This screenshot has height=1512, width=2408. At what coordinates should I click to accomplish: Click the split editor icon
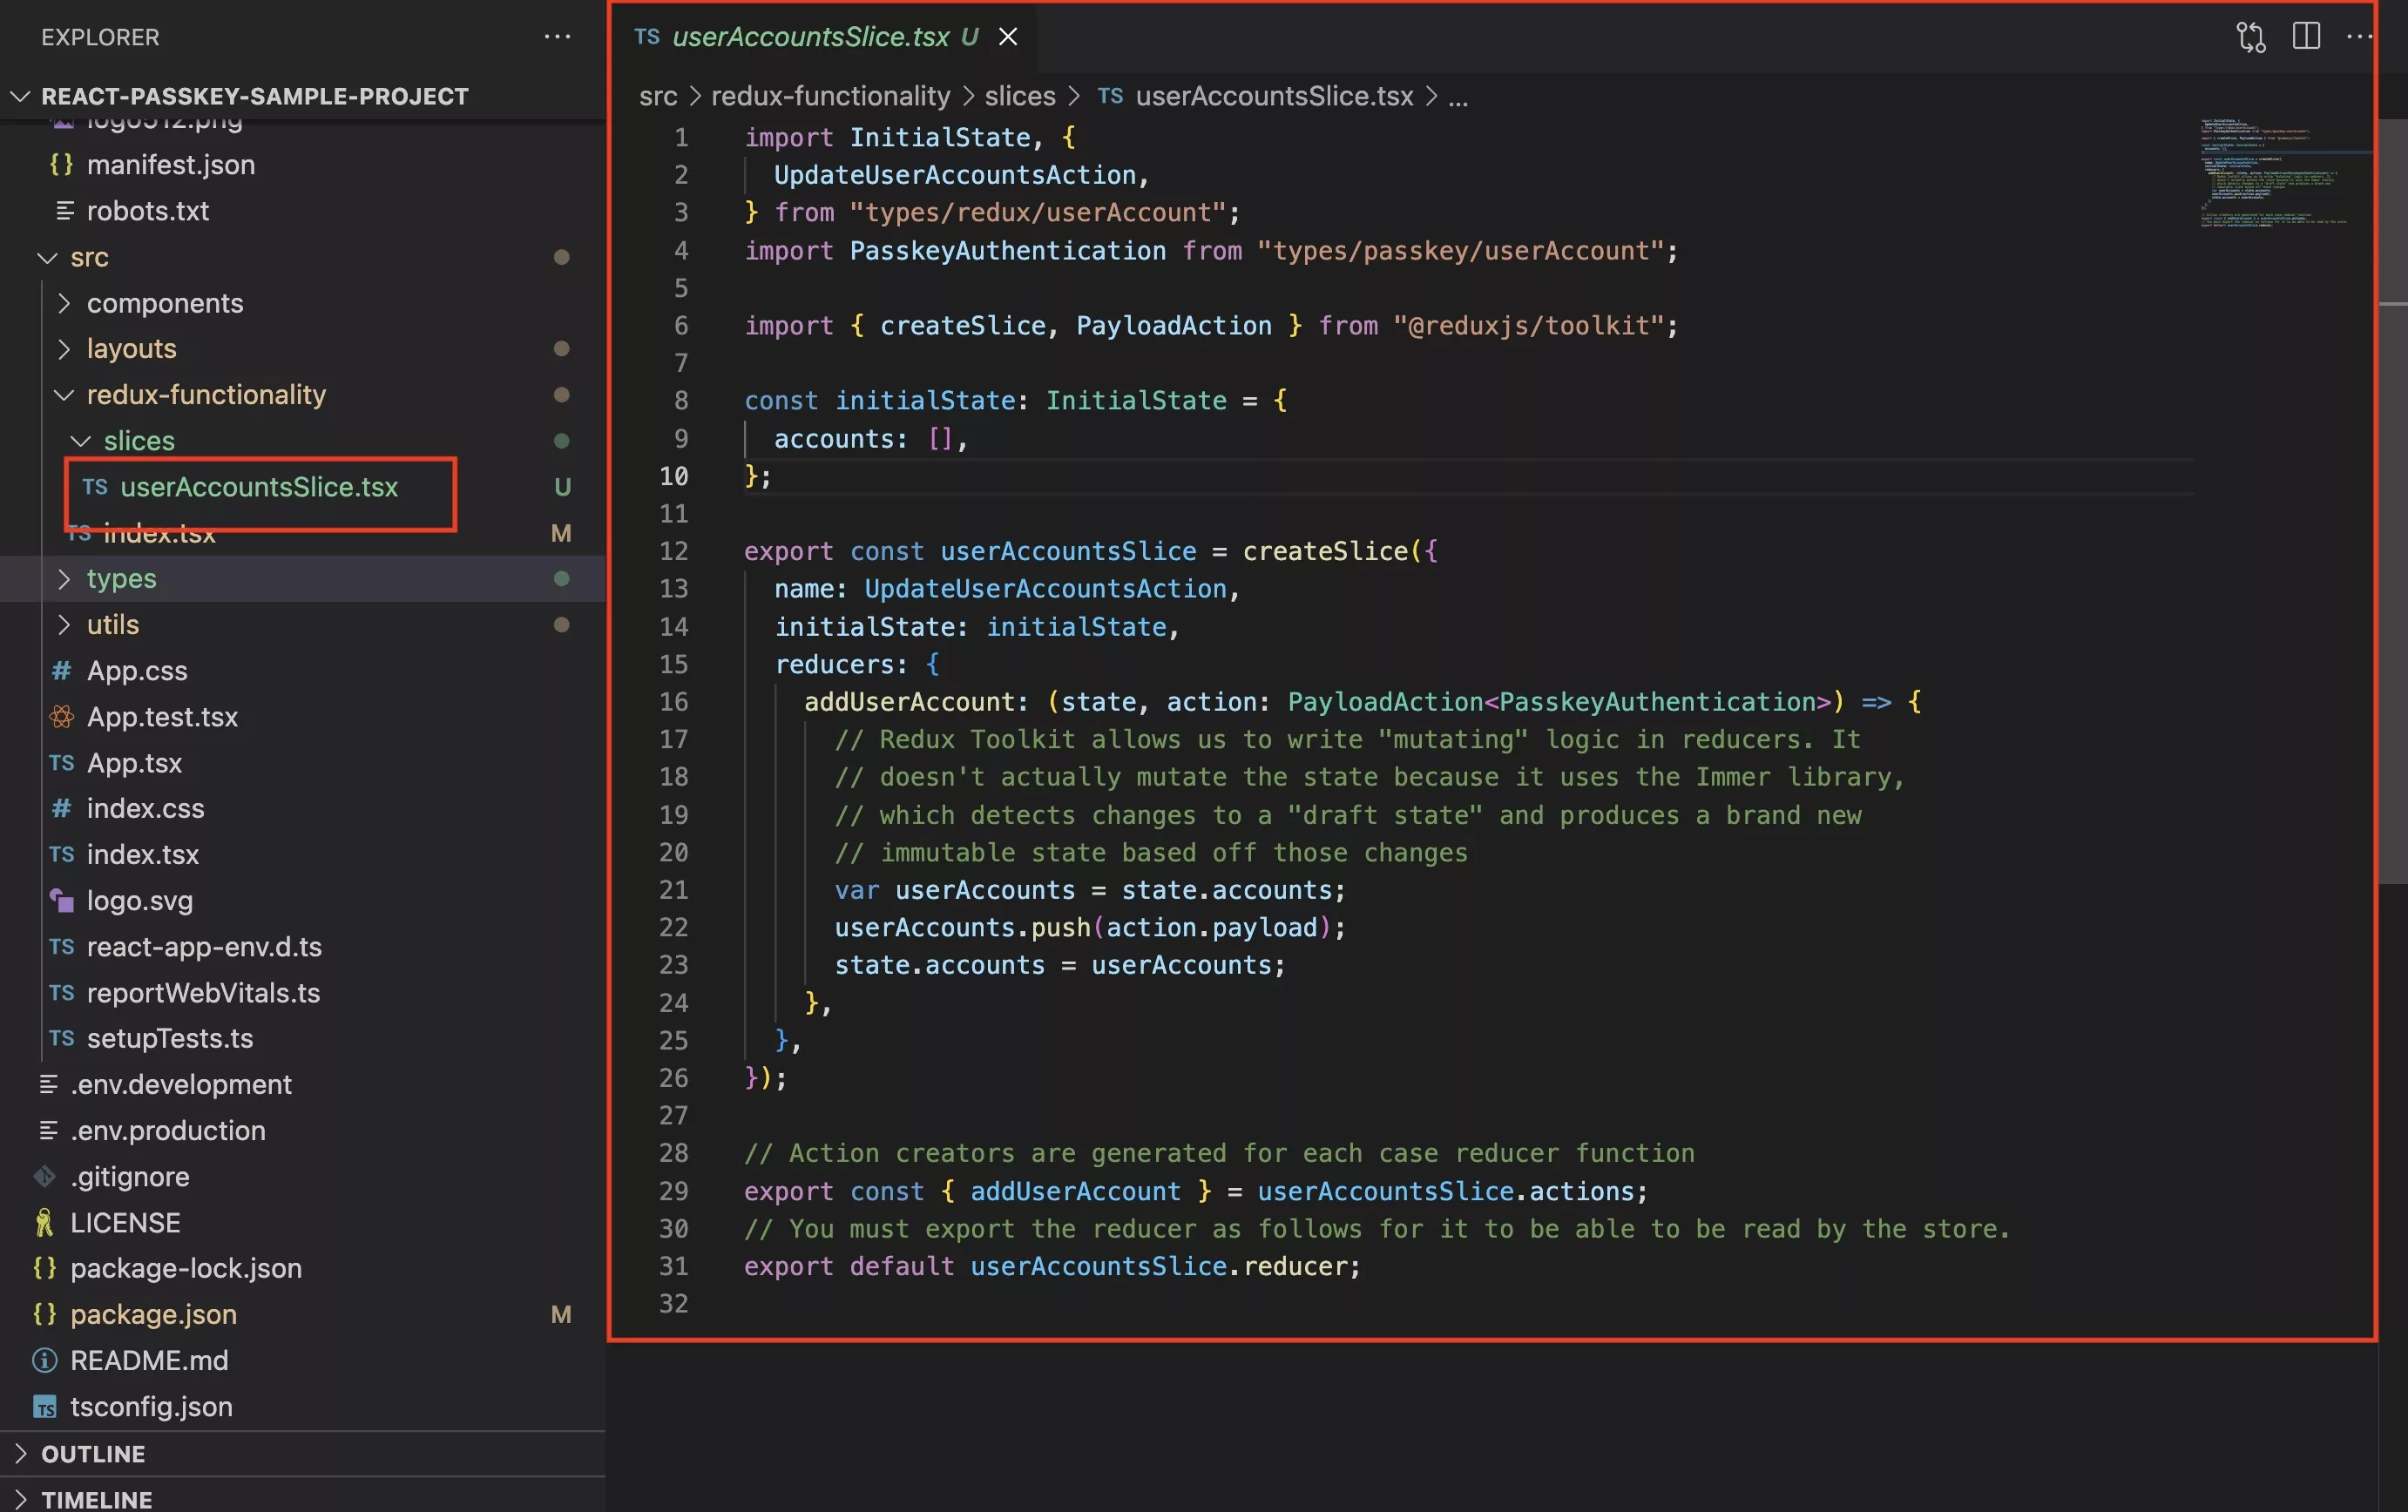(2307, 37)
